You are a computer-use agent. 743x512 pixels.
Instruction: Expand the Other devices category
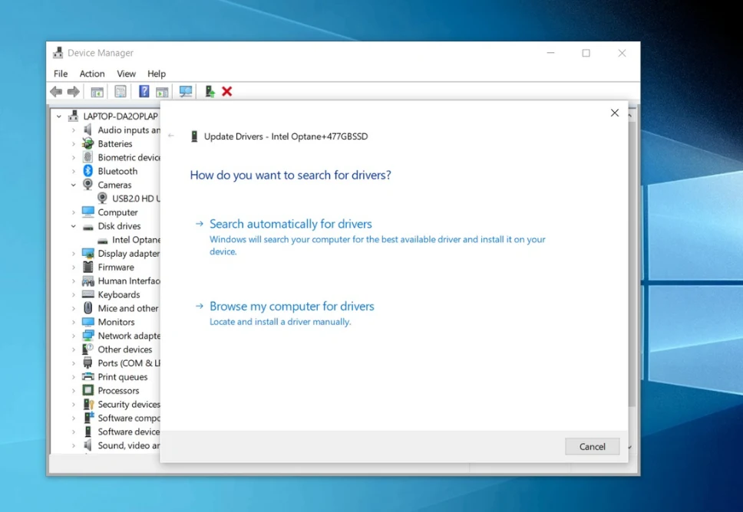pos(74,350)
